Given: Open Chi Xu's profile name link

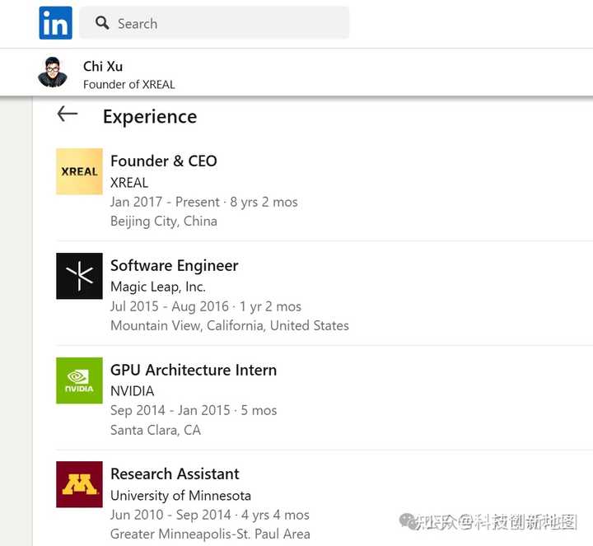Looking at the screenshot, I should click(103, 66).
